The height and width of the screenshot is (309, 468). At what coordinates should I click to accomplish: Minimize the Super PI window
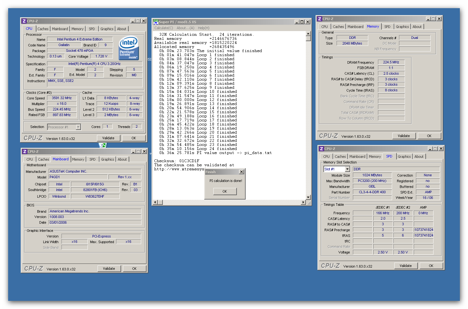click(x=297, y=22)
